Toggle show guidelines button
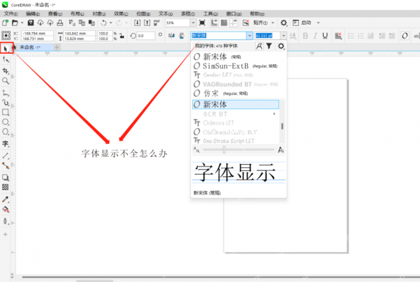 [x=234, y=23]
